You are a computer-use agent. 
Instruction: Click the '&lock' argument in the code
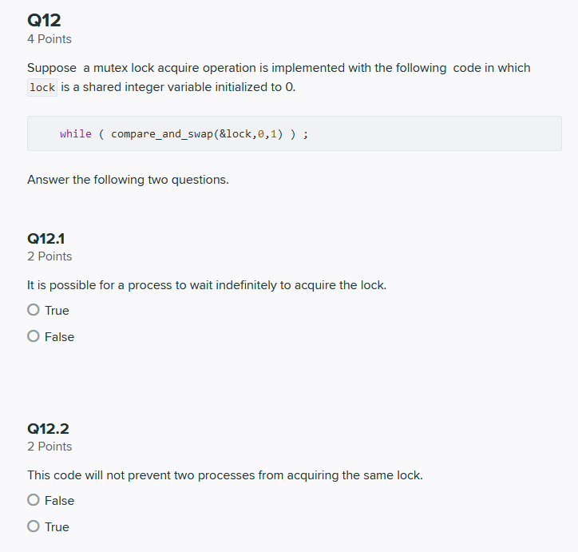tap(236, 133)
